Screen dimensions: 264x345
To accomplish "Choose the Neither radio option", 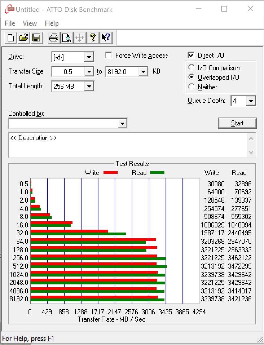I will [x=191, y=87].
